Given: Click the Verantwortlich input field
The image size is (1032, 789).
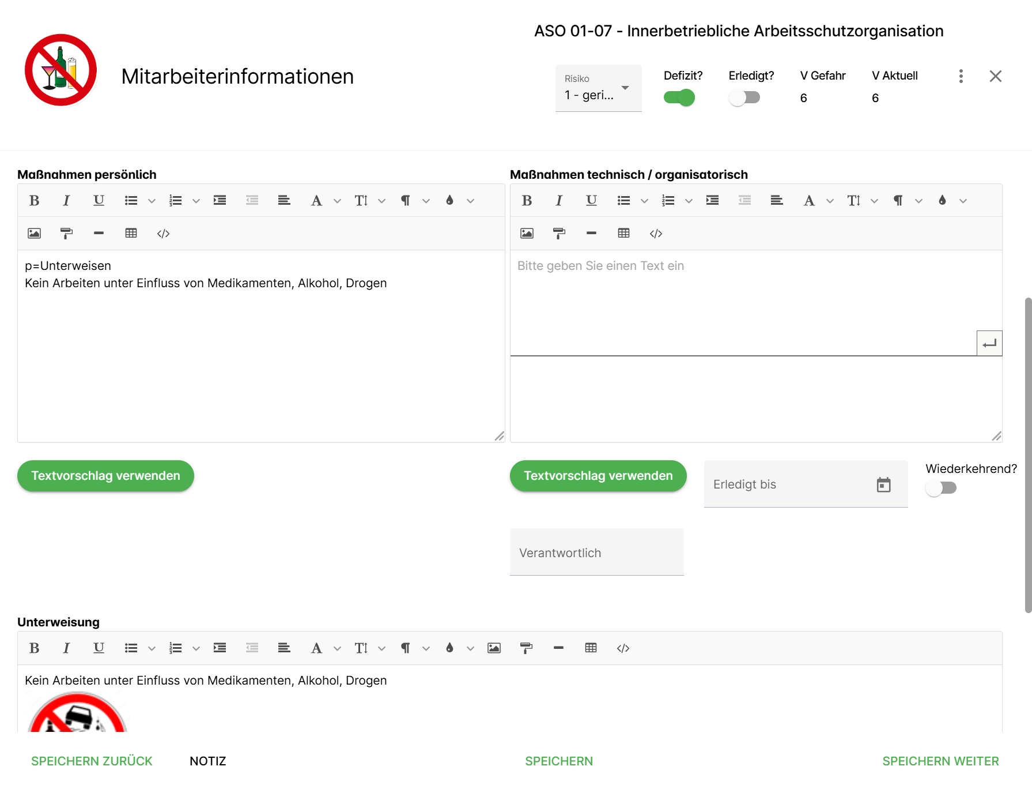Looking at the screenshot, I should click(596, 553).
